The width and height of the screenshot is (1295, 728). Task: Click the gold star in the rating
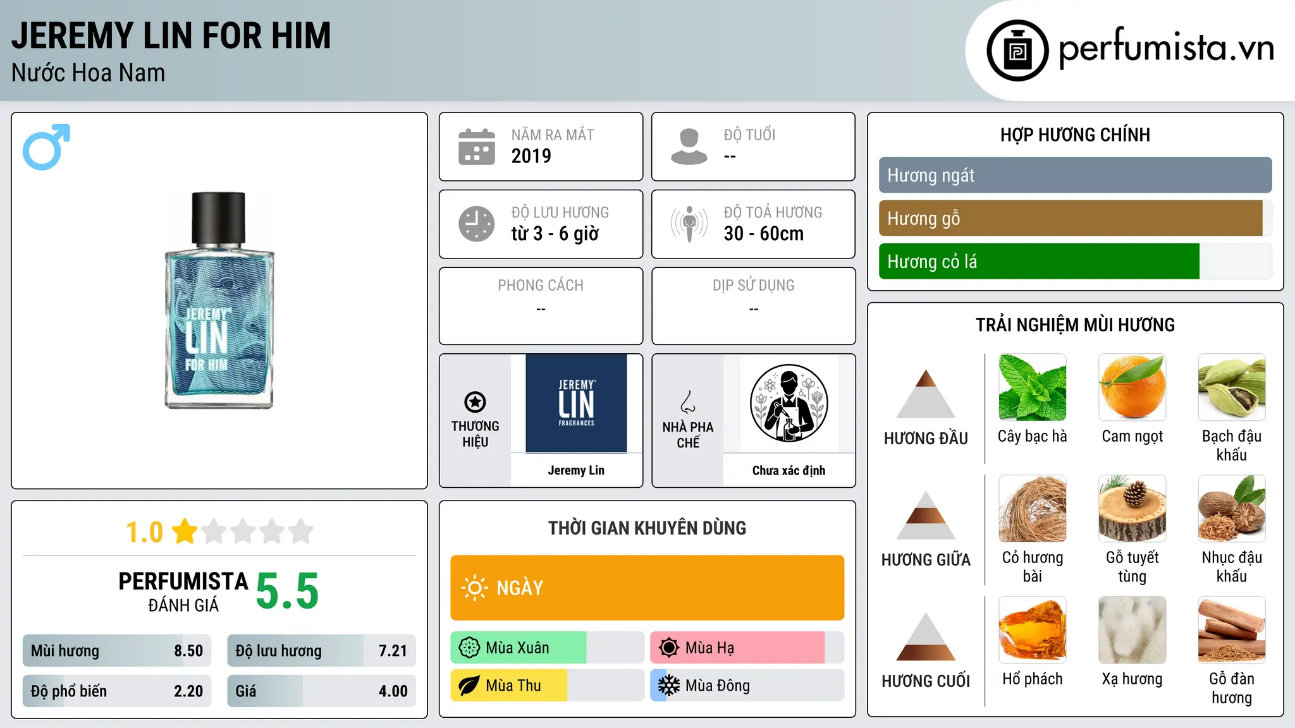tap(185, 531)
